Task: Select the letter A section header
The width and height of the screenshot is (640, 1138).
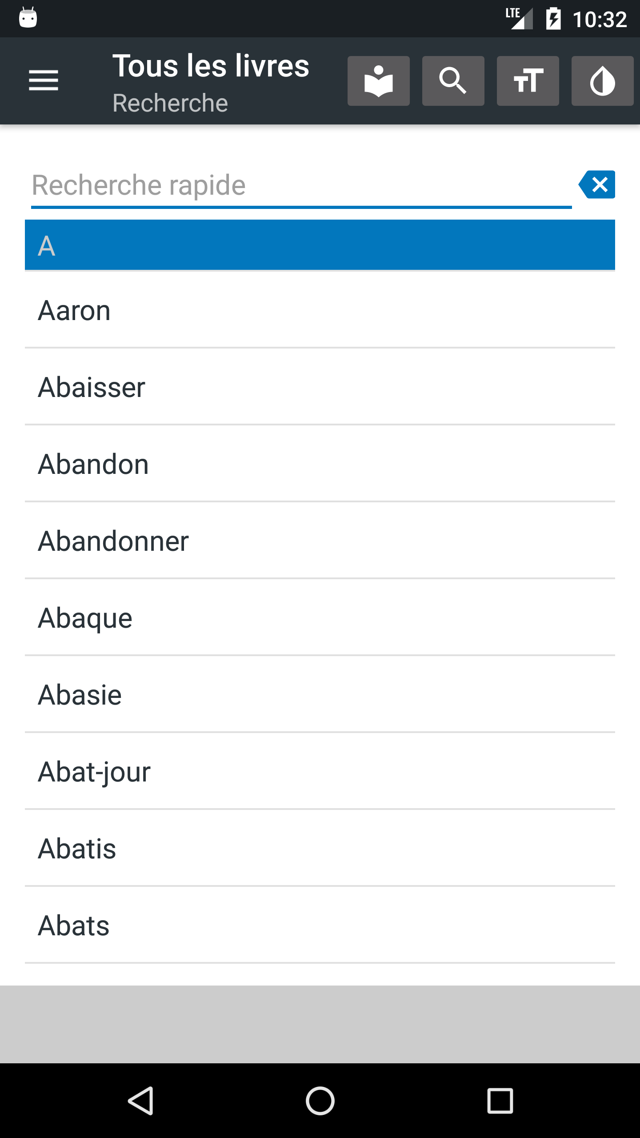Action: click(320, 245)
